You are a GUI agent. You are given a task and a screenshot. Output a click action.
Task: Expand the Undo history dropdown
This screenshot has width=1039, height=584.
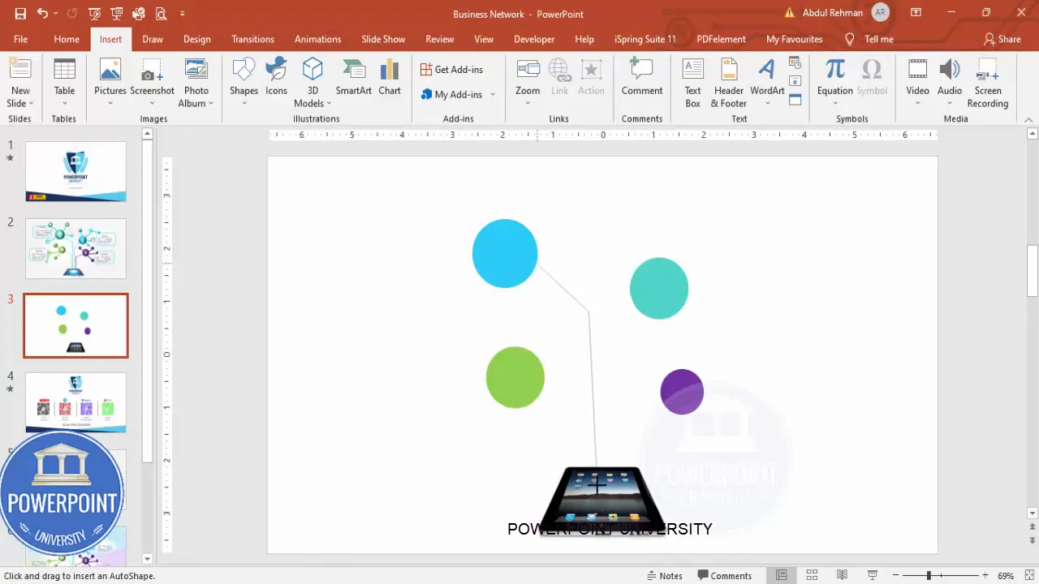point(55,14)
